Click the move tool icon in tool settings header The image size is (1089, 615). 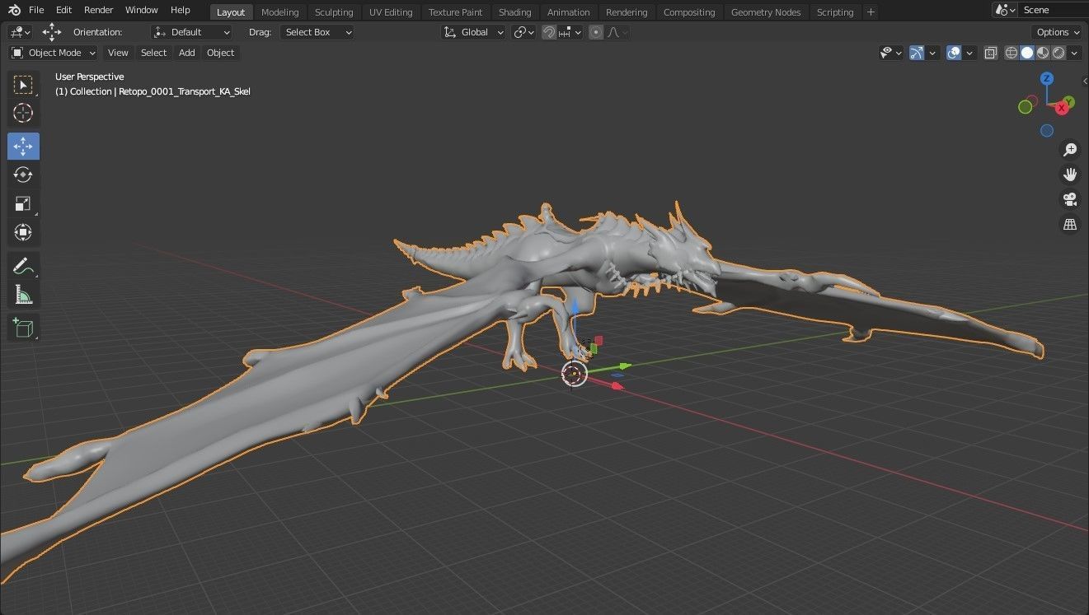click(x=52, y=32)
